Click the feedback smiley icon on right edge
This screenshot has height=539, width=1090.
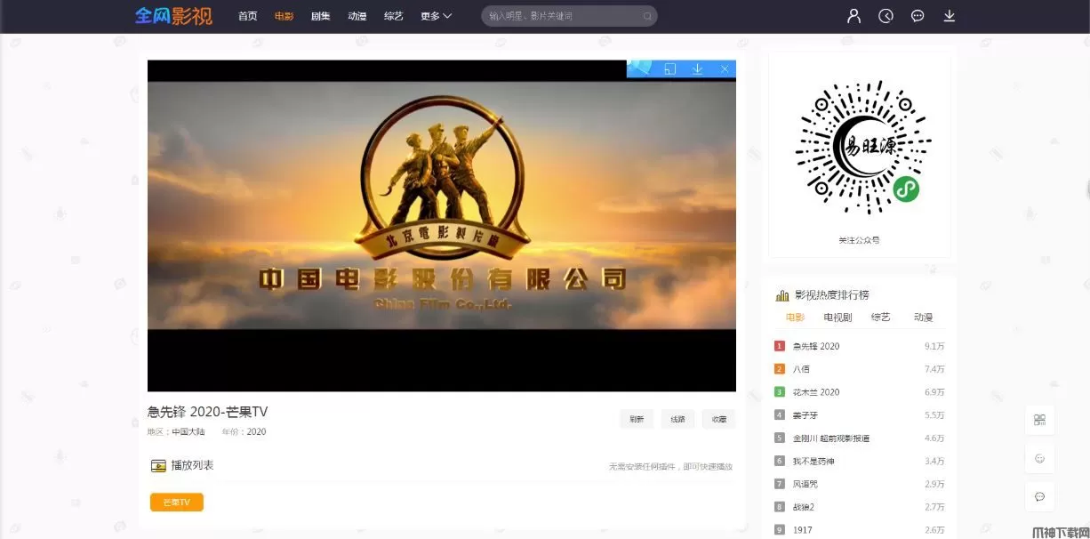(1039, 457)
